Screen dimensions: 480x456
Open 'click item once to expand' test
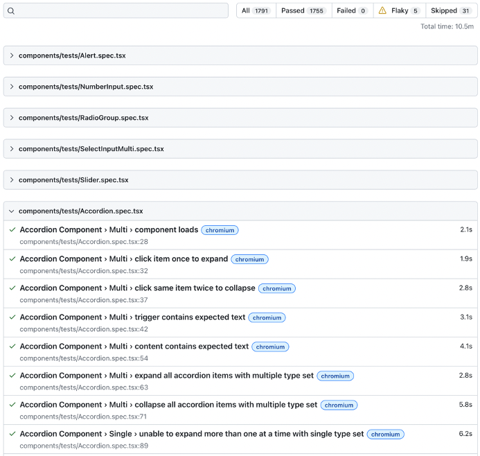[124, 258]
